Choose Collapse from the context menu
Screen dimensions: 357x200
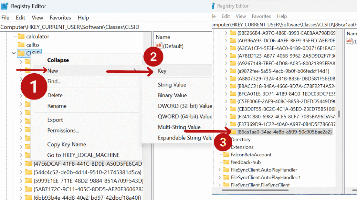[x=86, y=60]
